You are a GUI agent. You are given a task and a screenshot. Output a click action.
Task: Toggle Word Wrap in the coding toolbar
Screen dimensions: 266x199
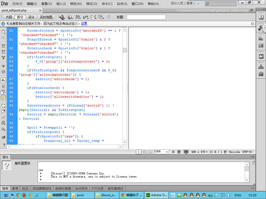click(x=3, y=92)
